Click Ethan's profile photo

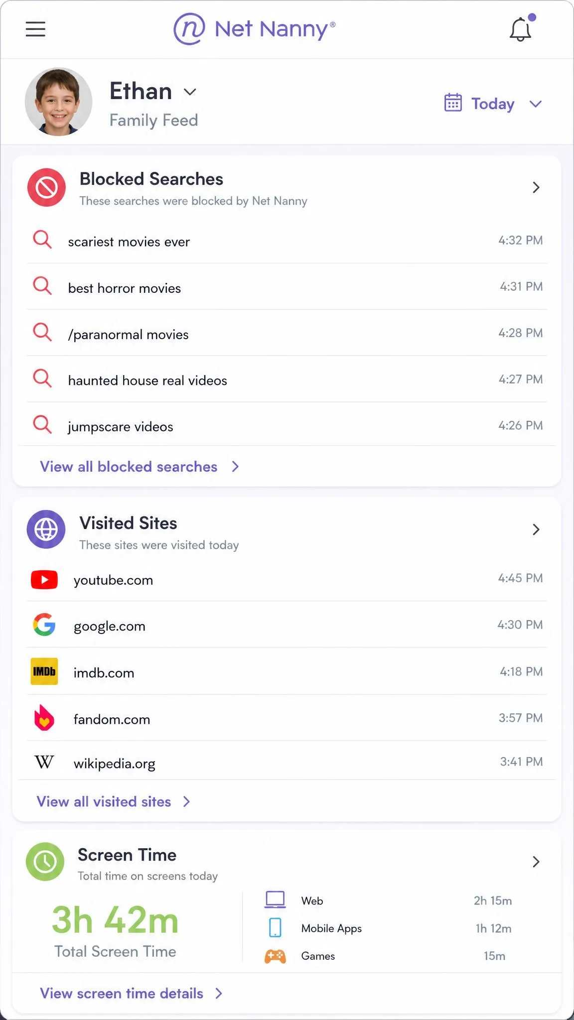pos(59,102)
